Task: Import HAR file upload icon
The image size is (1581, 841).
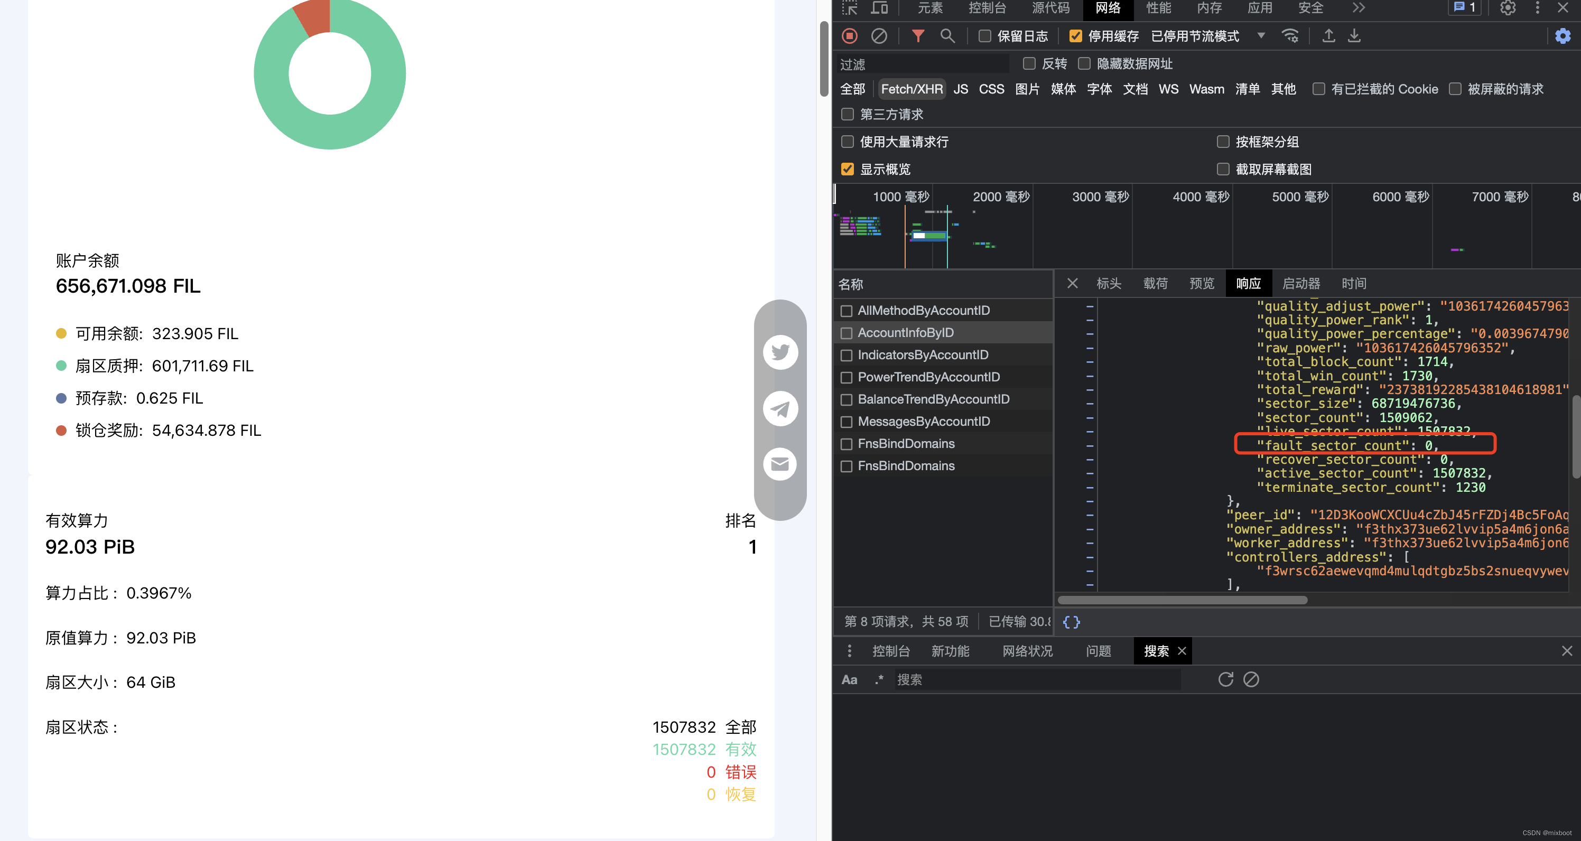Action: tap(1328, 36)
